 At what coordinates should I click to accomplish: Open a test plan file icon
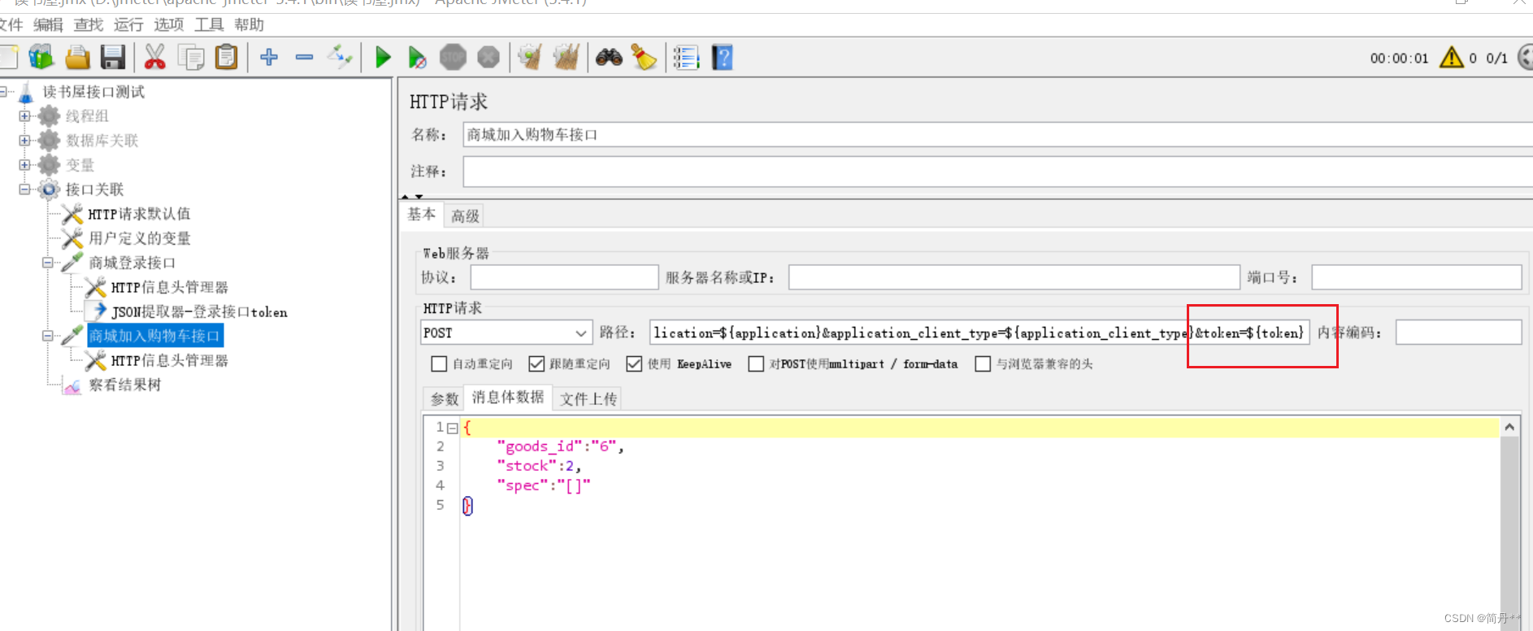(77, 57)
